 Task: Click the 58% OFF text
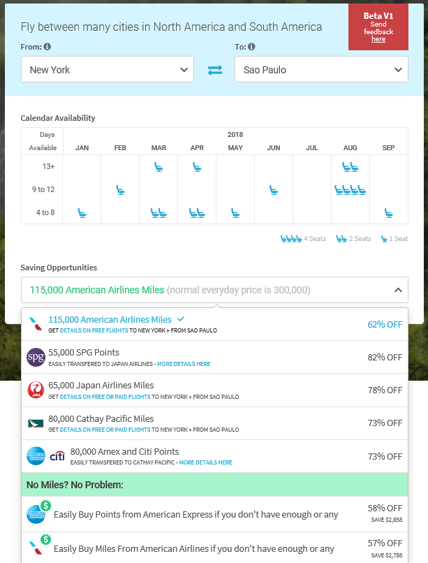[x=385, y=508]
